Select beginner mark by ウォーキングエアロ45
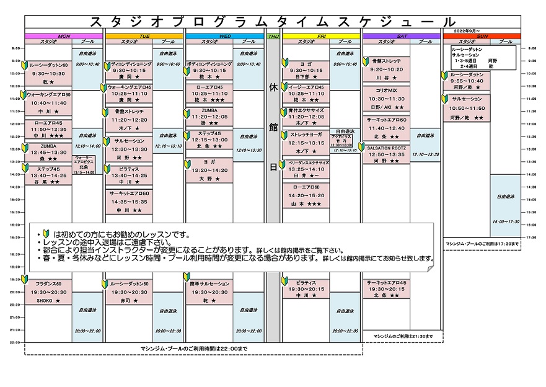The height and width of the screenshot is (387, 546). coord(103,88)
